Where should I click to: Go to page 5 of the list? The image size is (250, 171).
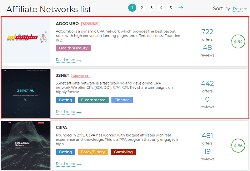[171, 7]
